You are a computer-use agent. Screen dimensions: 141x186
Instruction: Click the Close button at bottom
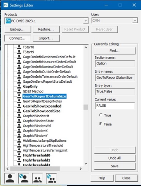(127, 178)
